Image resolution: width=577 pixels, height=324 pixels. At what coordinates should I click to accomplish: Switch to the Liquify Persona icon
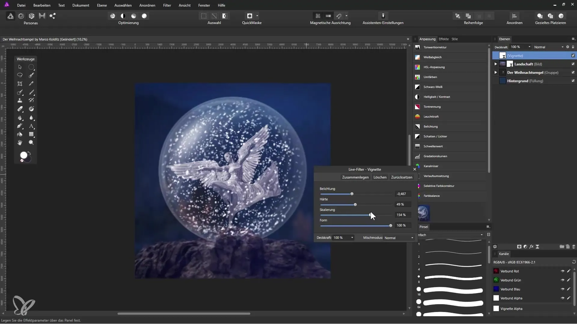[x=21, y=16]
